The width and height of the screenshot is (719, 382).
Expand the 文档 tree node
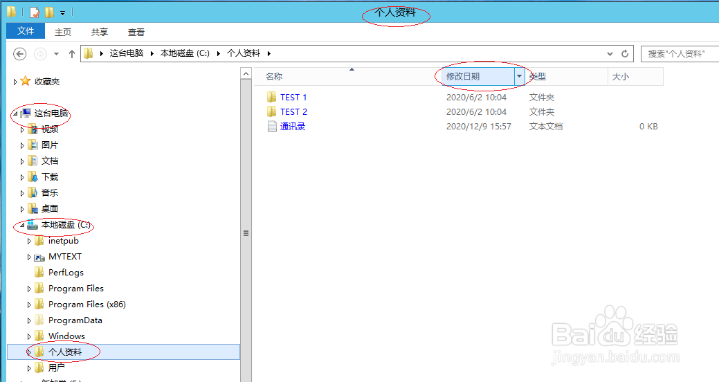(x=22, y=161)
